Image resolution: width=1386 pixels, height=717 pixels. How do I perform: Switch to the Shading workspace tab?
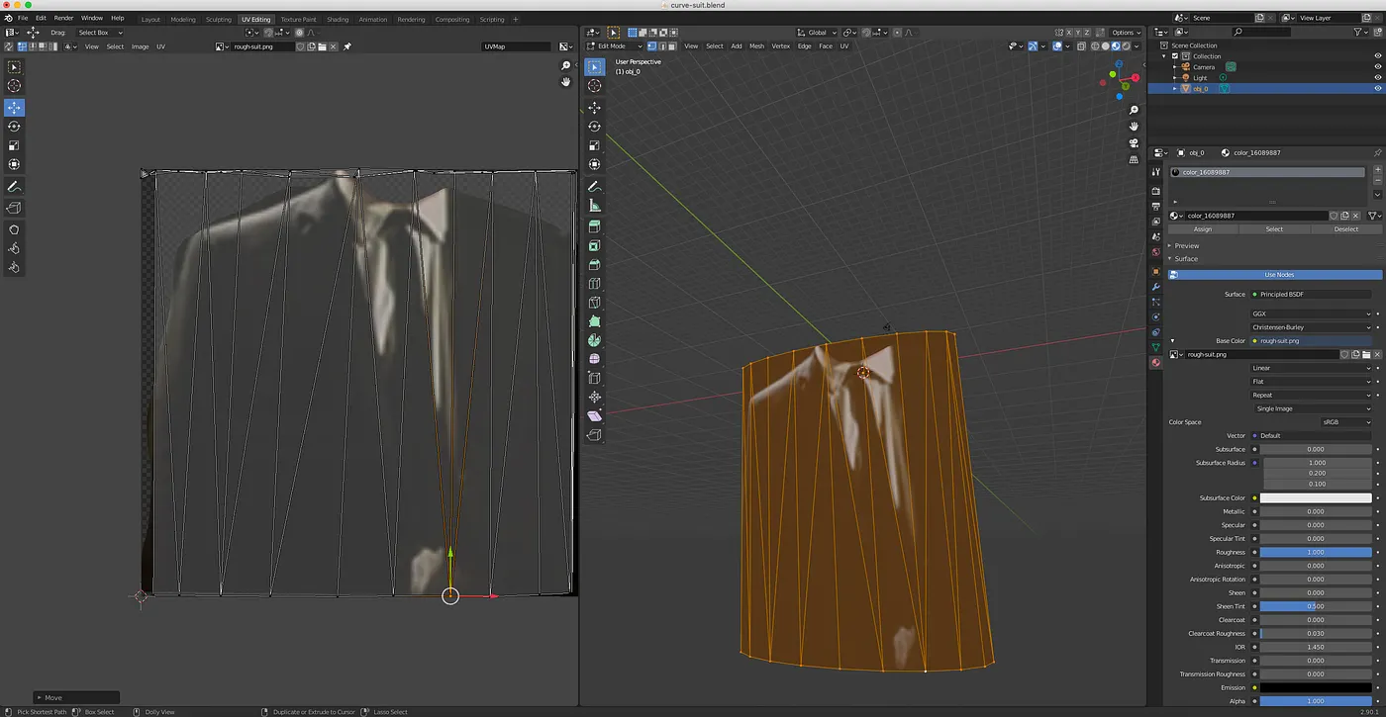click(338, 19)
